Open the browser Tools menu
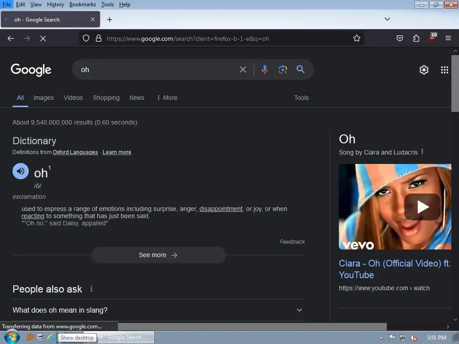This screenshot has height=344, width=459. [107, 4]
